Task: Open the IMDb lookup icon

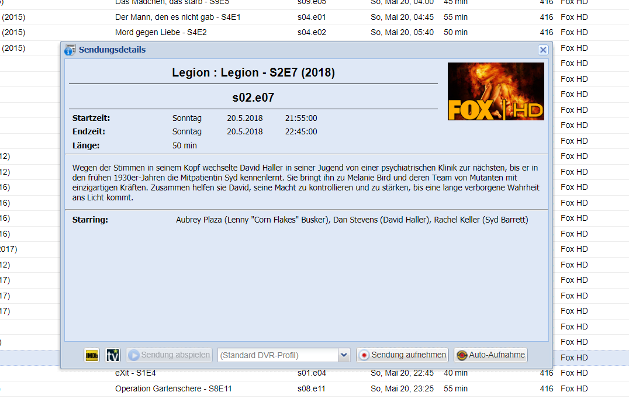Action: 92,355
